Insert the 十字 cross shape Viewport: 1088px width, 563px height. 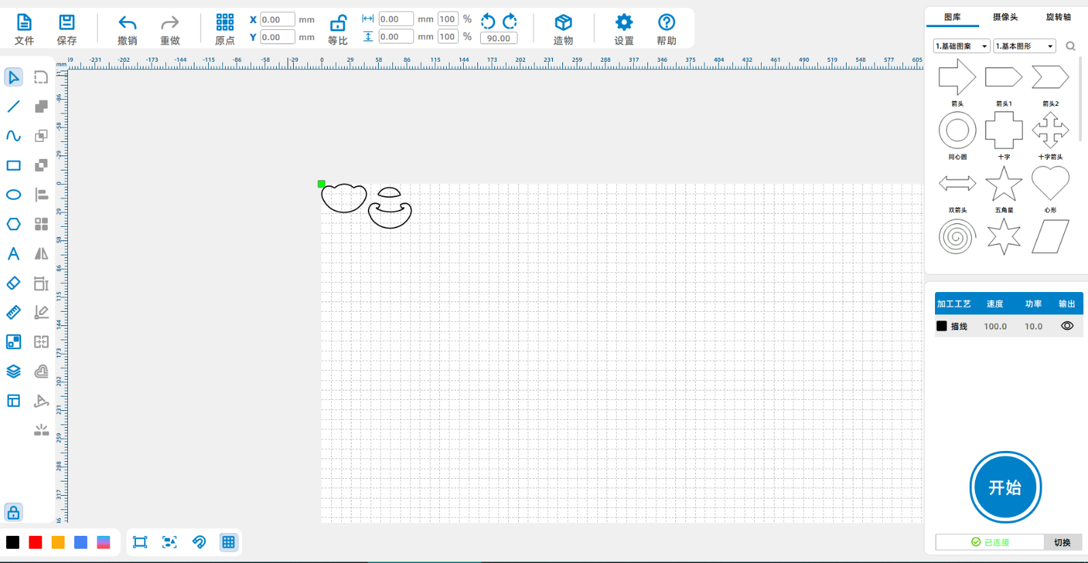(1004, 130)
